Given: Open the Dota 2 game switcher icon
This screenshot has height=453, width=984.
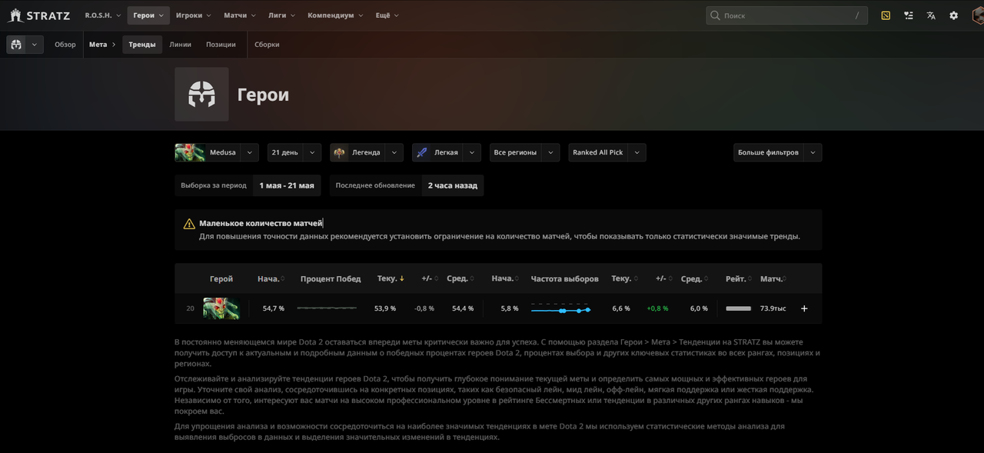Looking at the screenshot, I should pyautogui.click(x=886, y=15).
